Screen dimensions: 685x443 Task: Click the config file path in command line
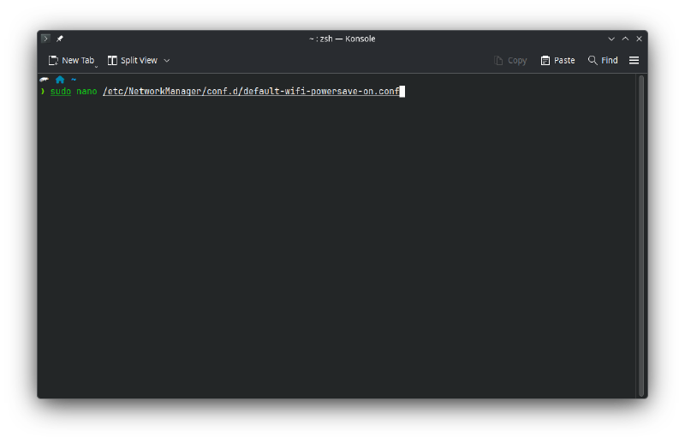click(251, 91)
